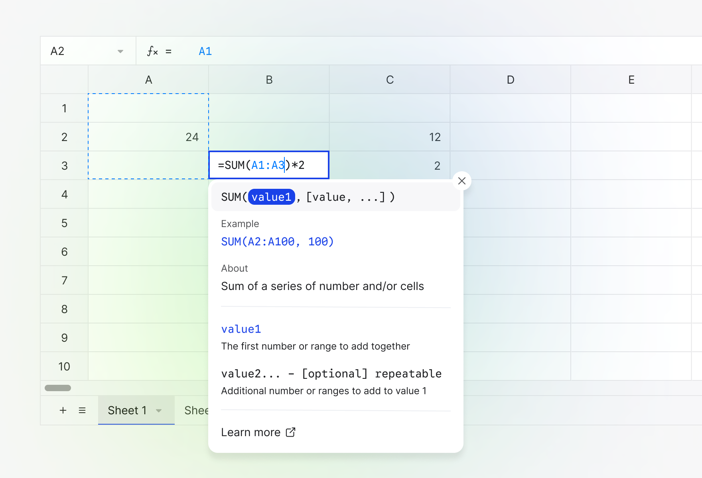
Task: Select column E header
Action: coord(631,80)
